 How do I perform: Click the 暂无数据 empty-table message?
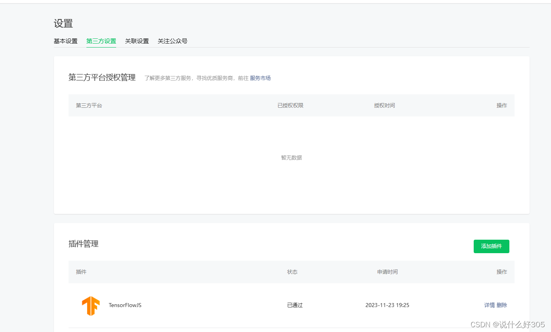pos(291,158)
